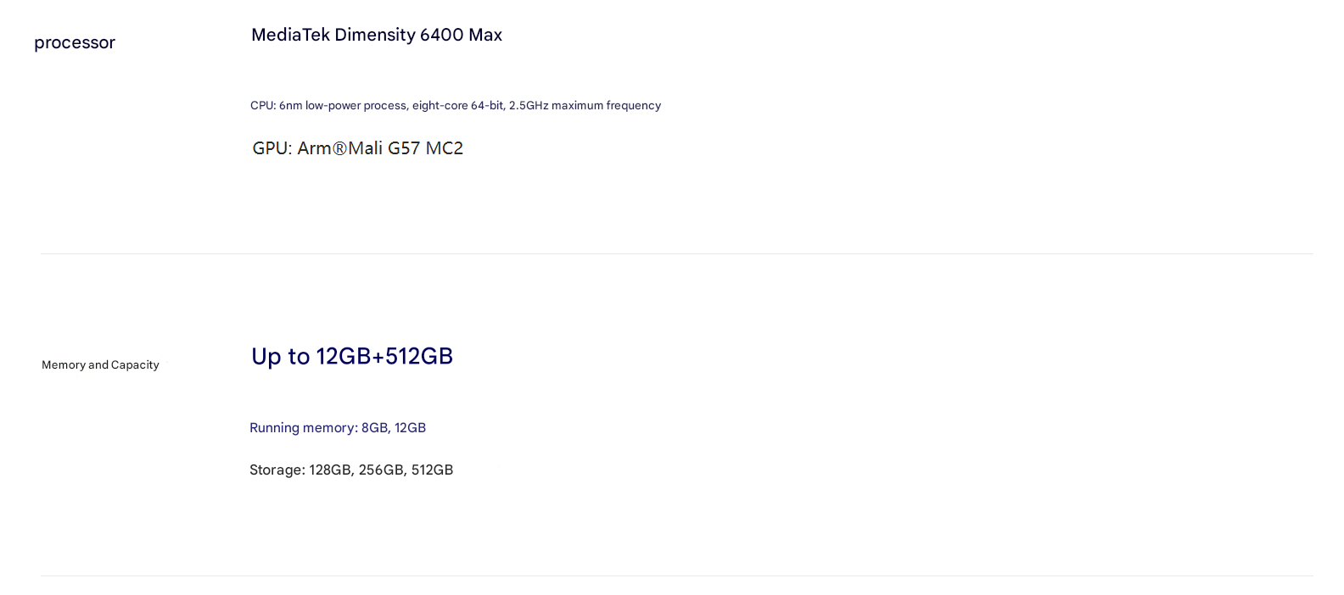The height and width of the screenshot is (595, 1344).
Task: Click "eight-core 64-bit" in CPU line
Action: pos(457,106)
